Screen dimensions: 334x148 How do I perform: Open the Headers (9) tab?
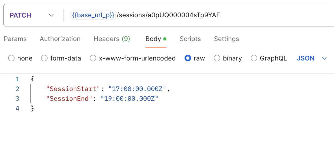point(112,39)
